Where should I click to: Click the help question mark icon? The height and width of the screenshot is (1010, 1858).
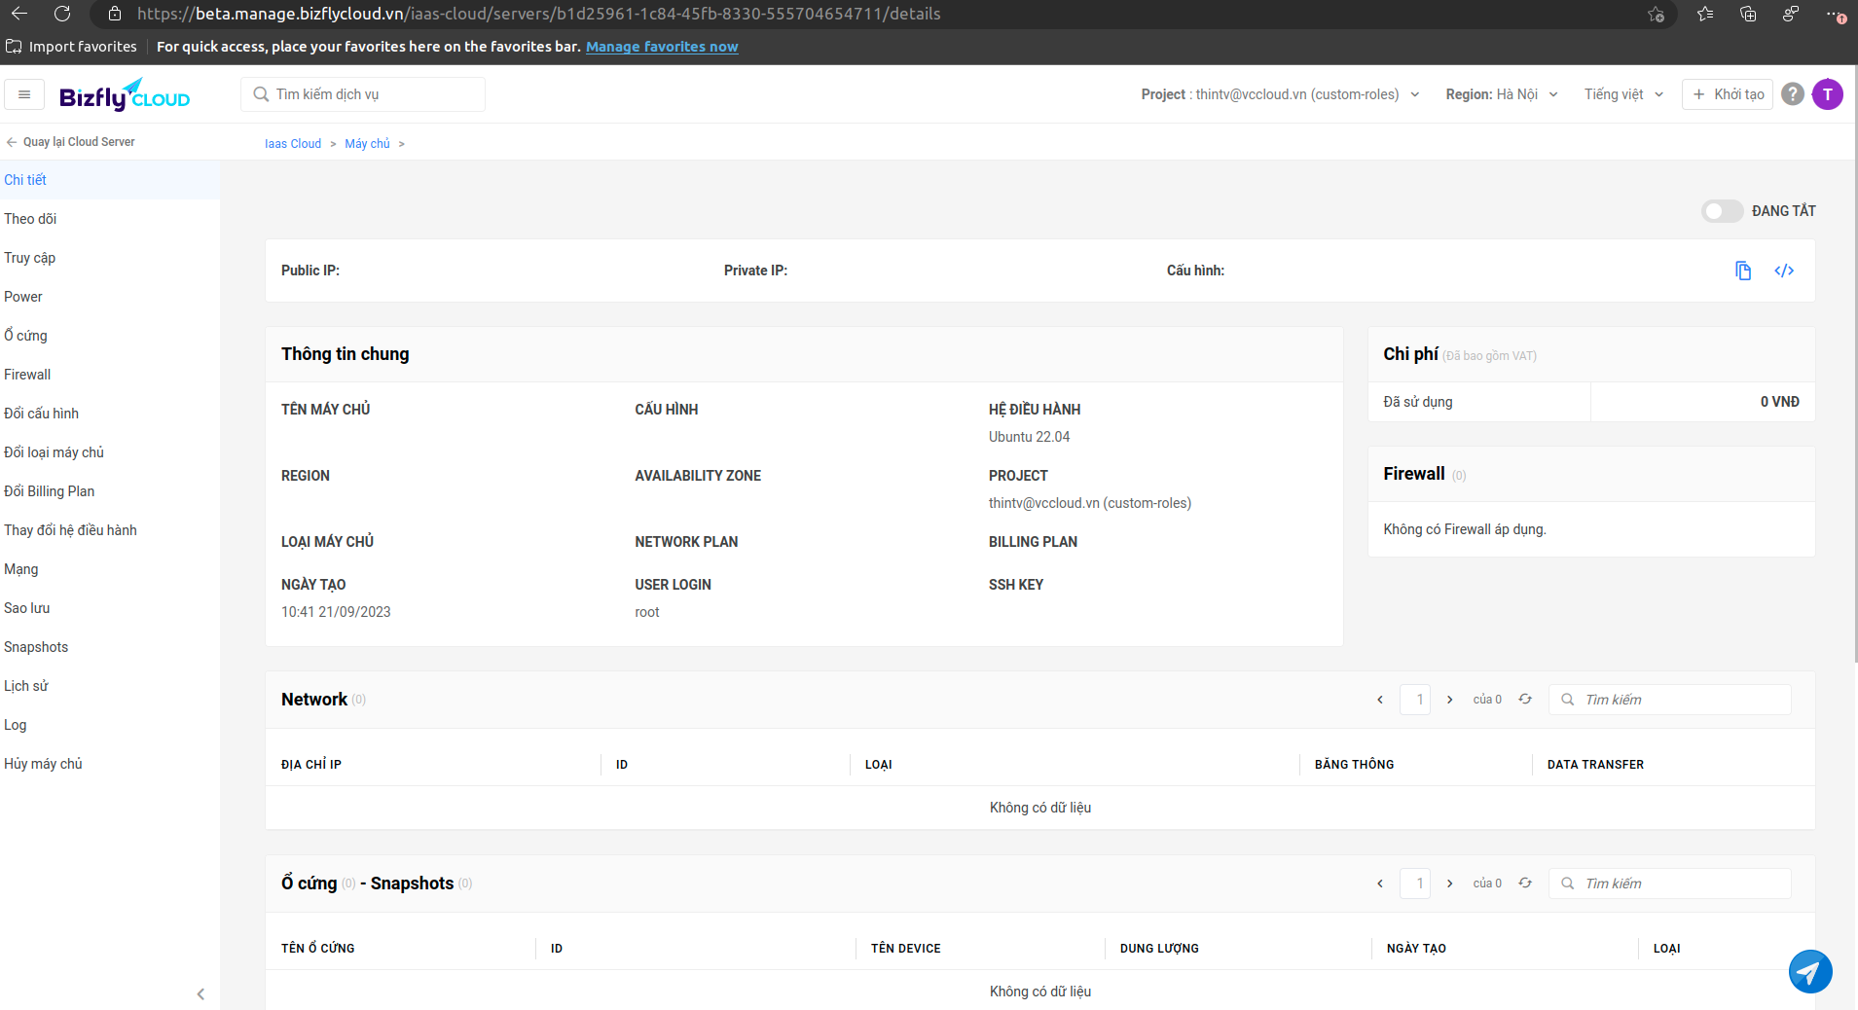(x=1793, y=94)
